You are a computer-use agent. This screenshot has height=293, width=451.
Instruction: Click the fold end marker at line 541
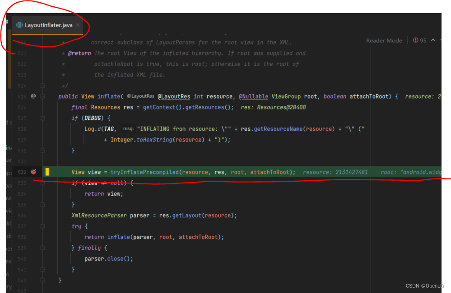click(42, 270)
